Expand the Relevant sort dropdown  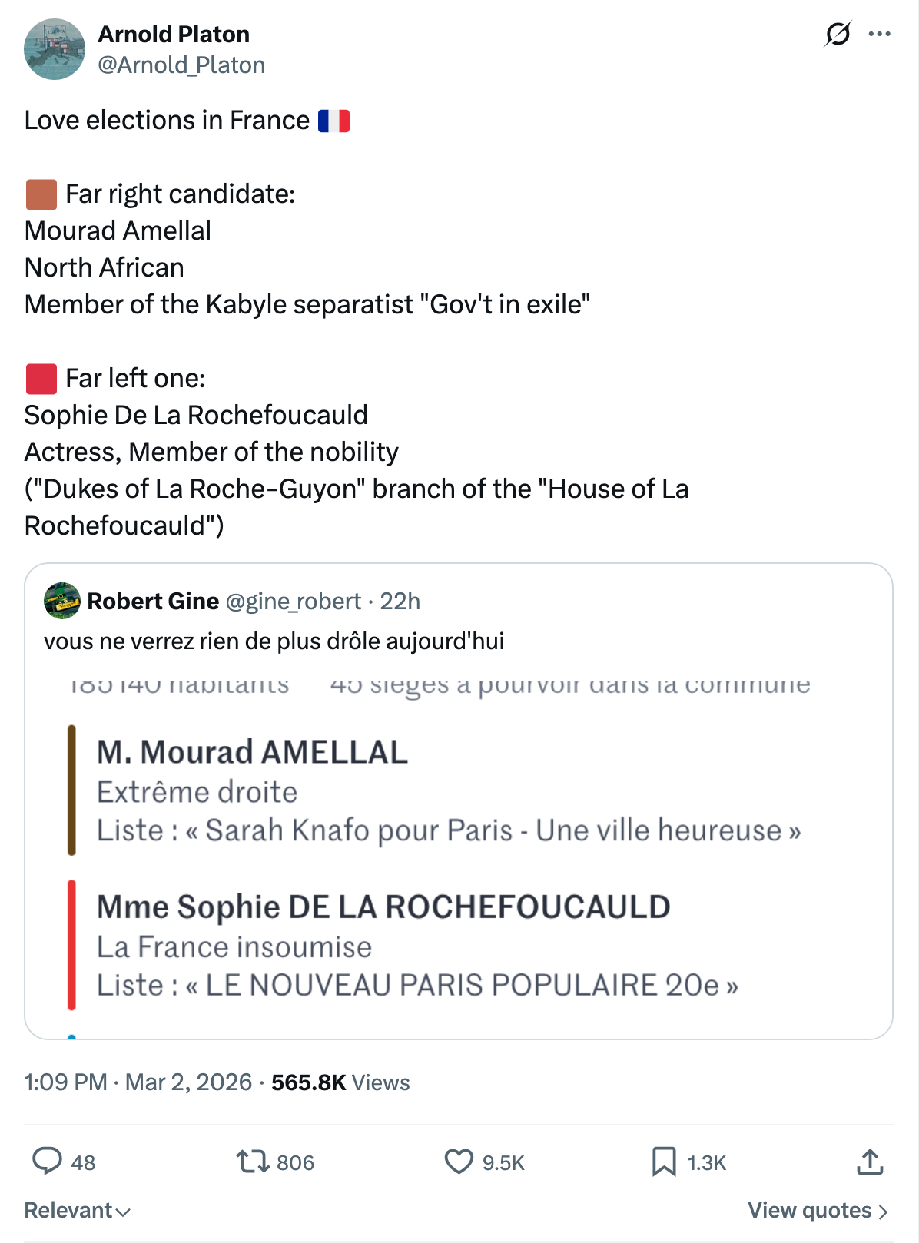[78, 1210]
